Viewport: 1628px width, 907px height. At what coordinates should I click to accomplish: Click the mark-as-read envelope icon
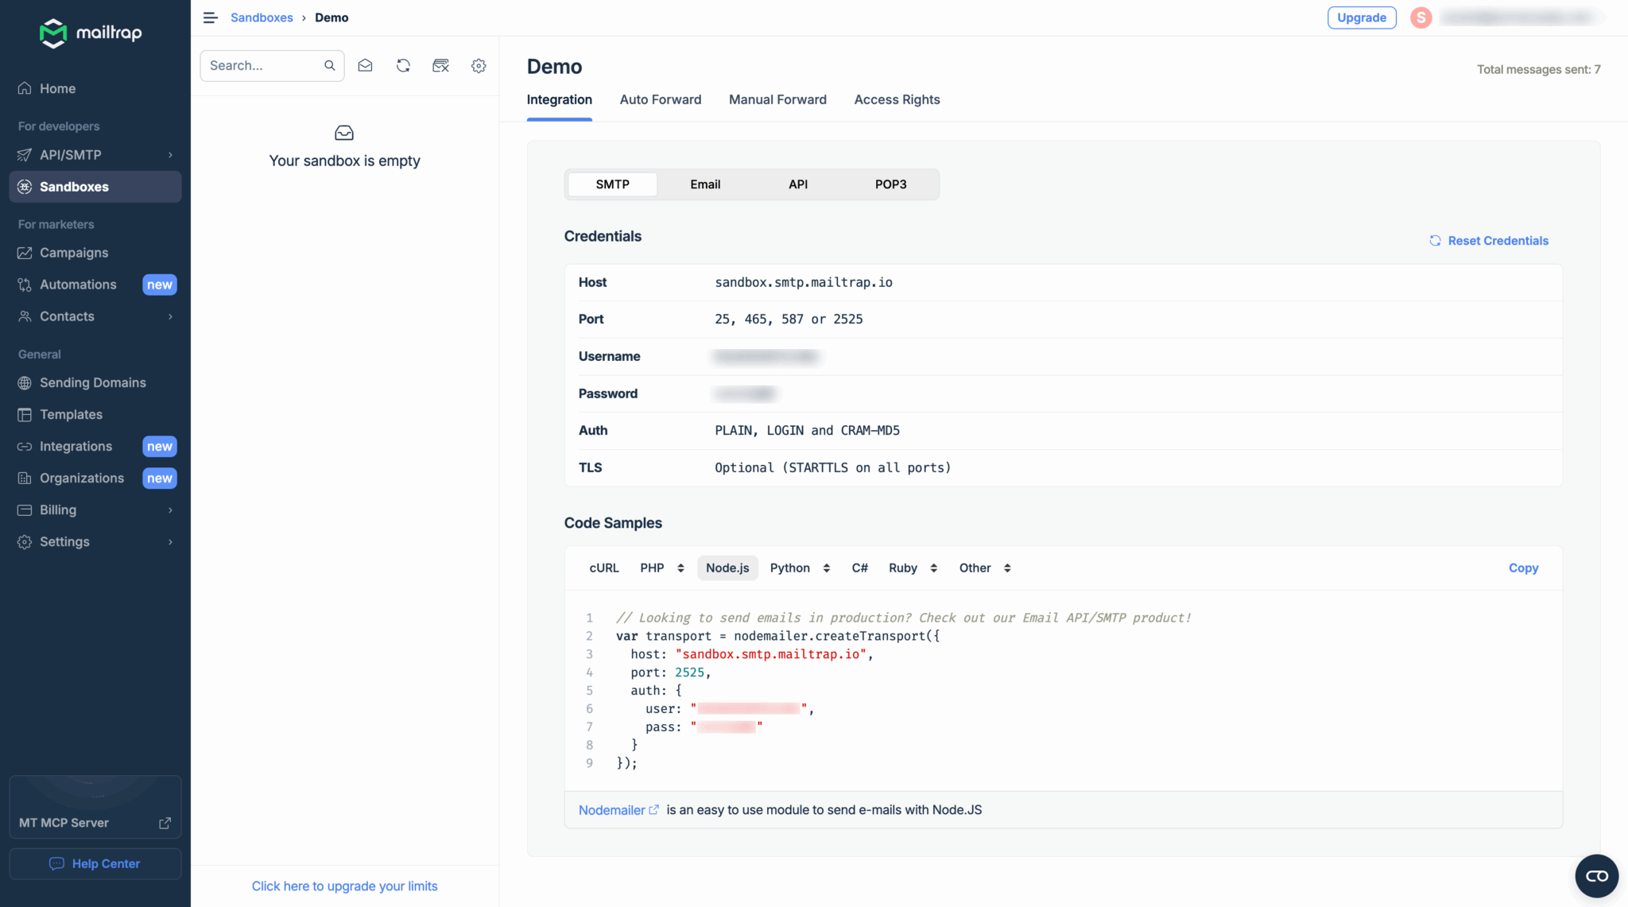click(x=365, y=65)
